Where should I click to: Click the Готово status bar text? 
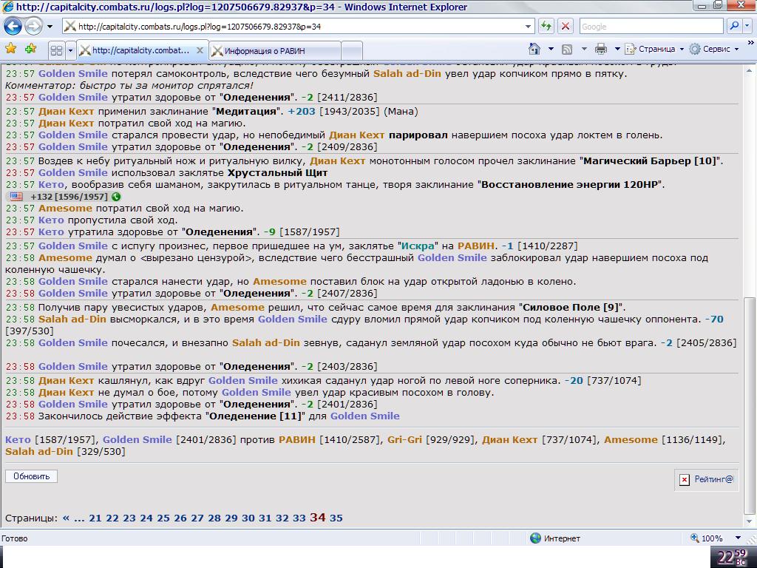(15, 538)
